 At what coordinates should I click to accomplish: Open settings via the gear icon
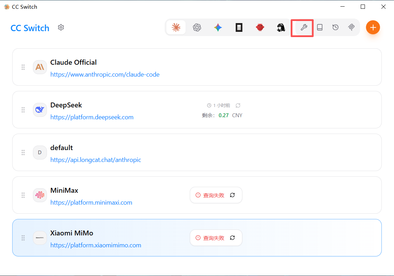pos(61,27)
